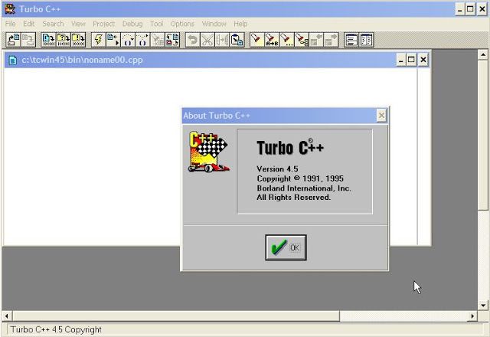Click the status bar 'Turbo C++ 4.5 Copyright' text
Screen dimensions: 490x337
pos(56,329)
